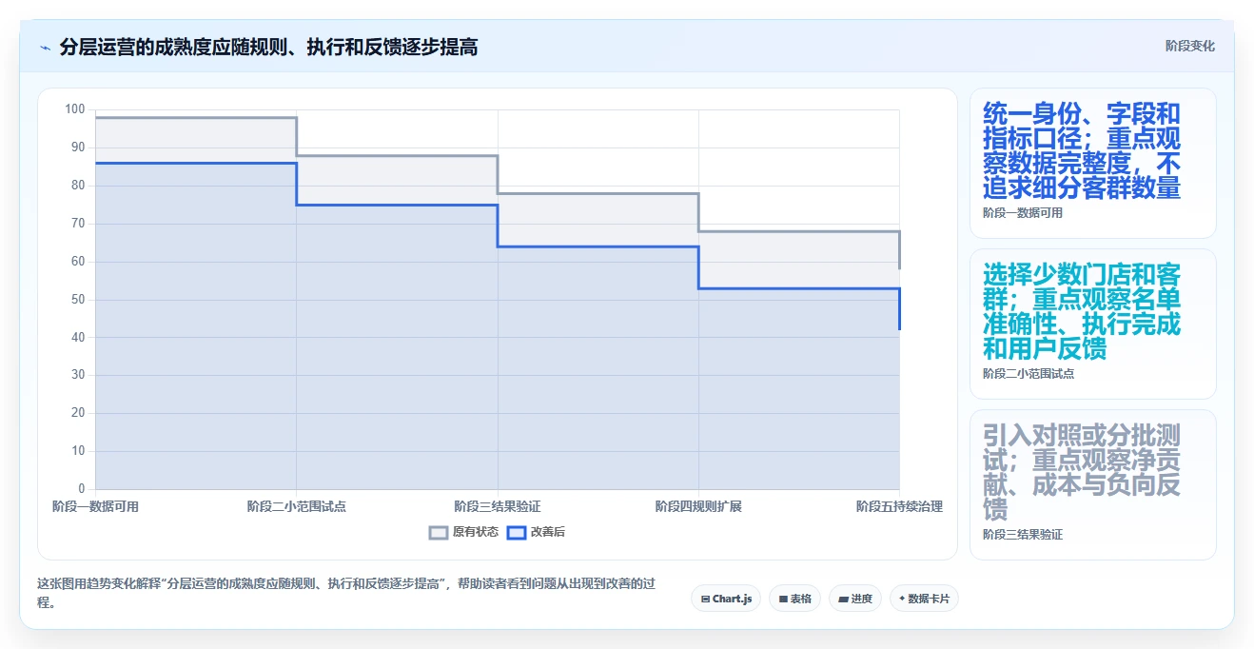The height and width of the screenshot is (649, 1254).
Task: Click the y-axis value 10
Action: (x=78, y=451)
